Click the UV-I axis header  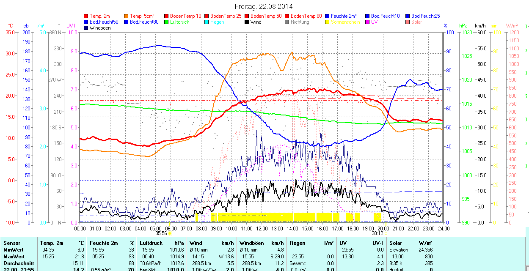(71, 26)
